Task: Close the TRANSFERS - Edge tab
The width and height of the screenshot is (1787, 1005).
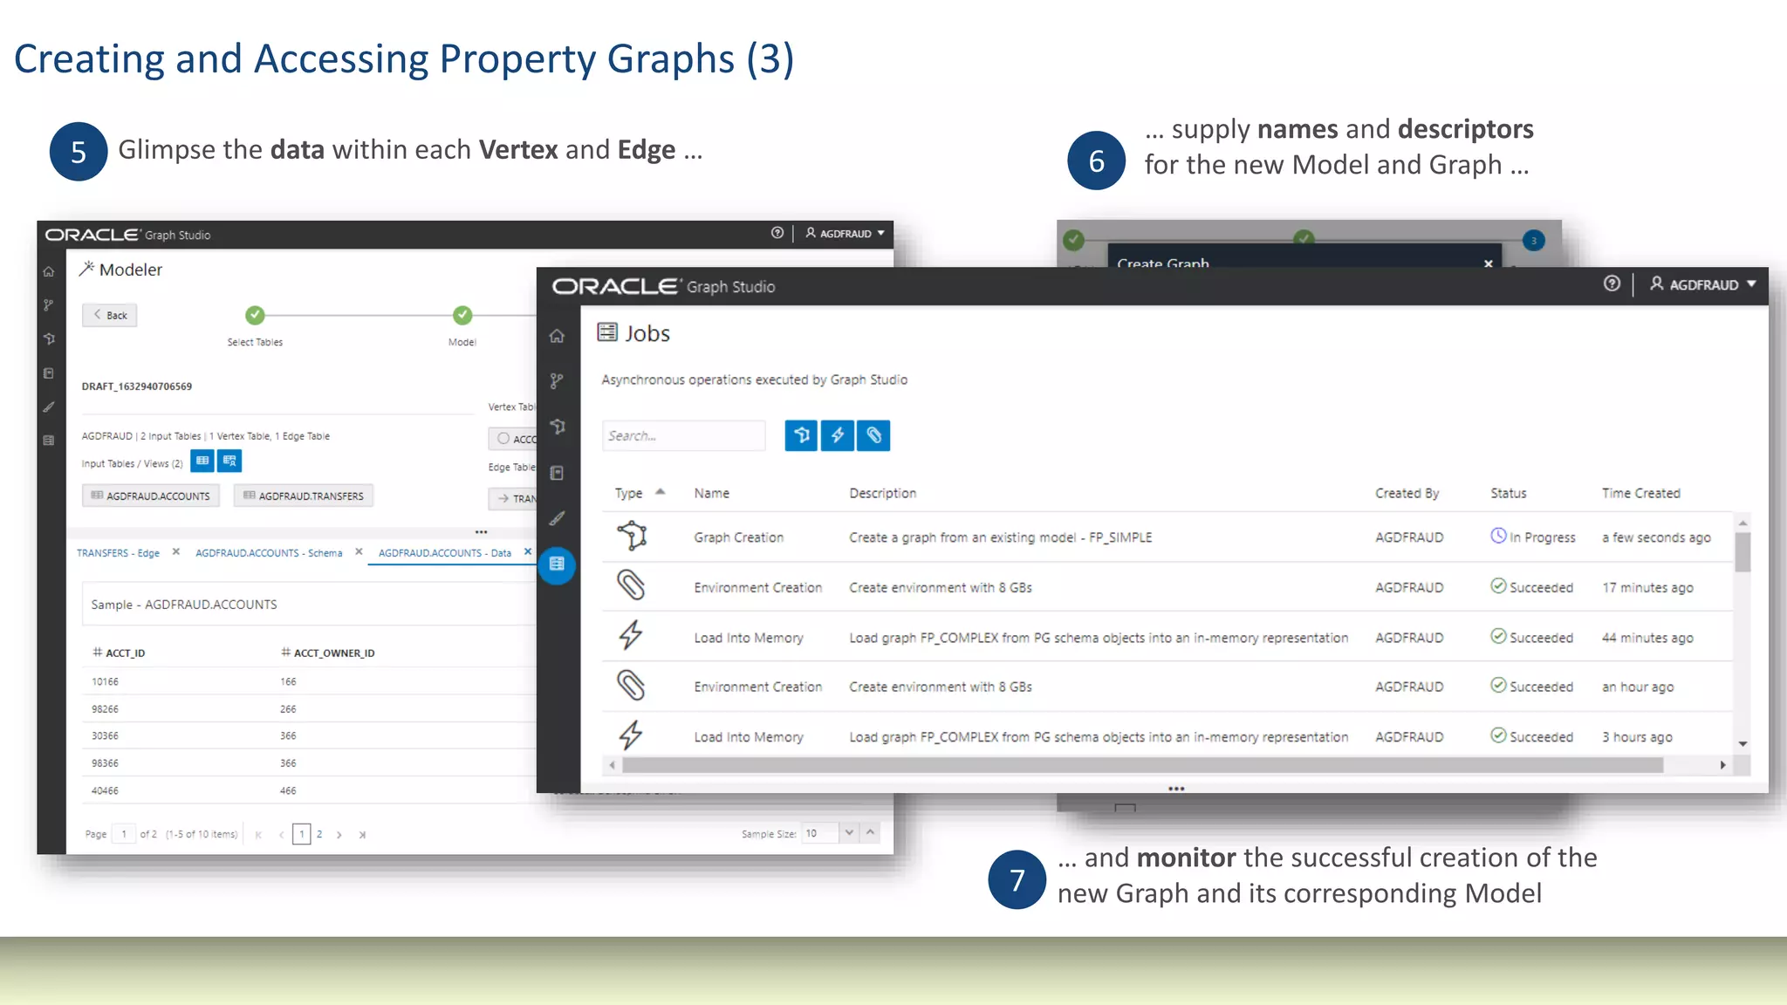Action: (x=175, y=552)
